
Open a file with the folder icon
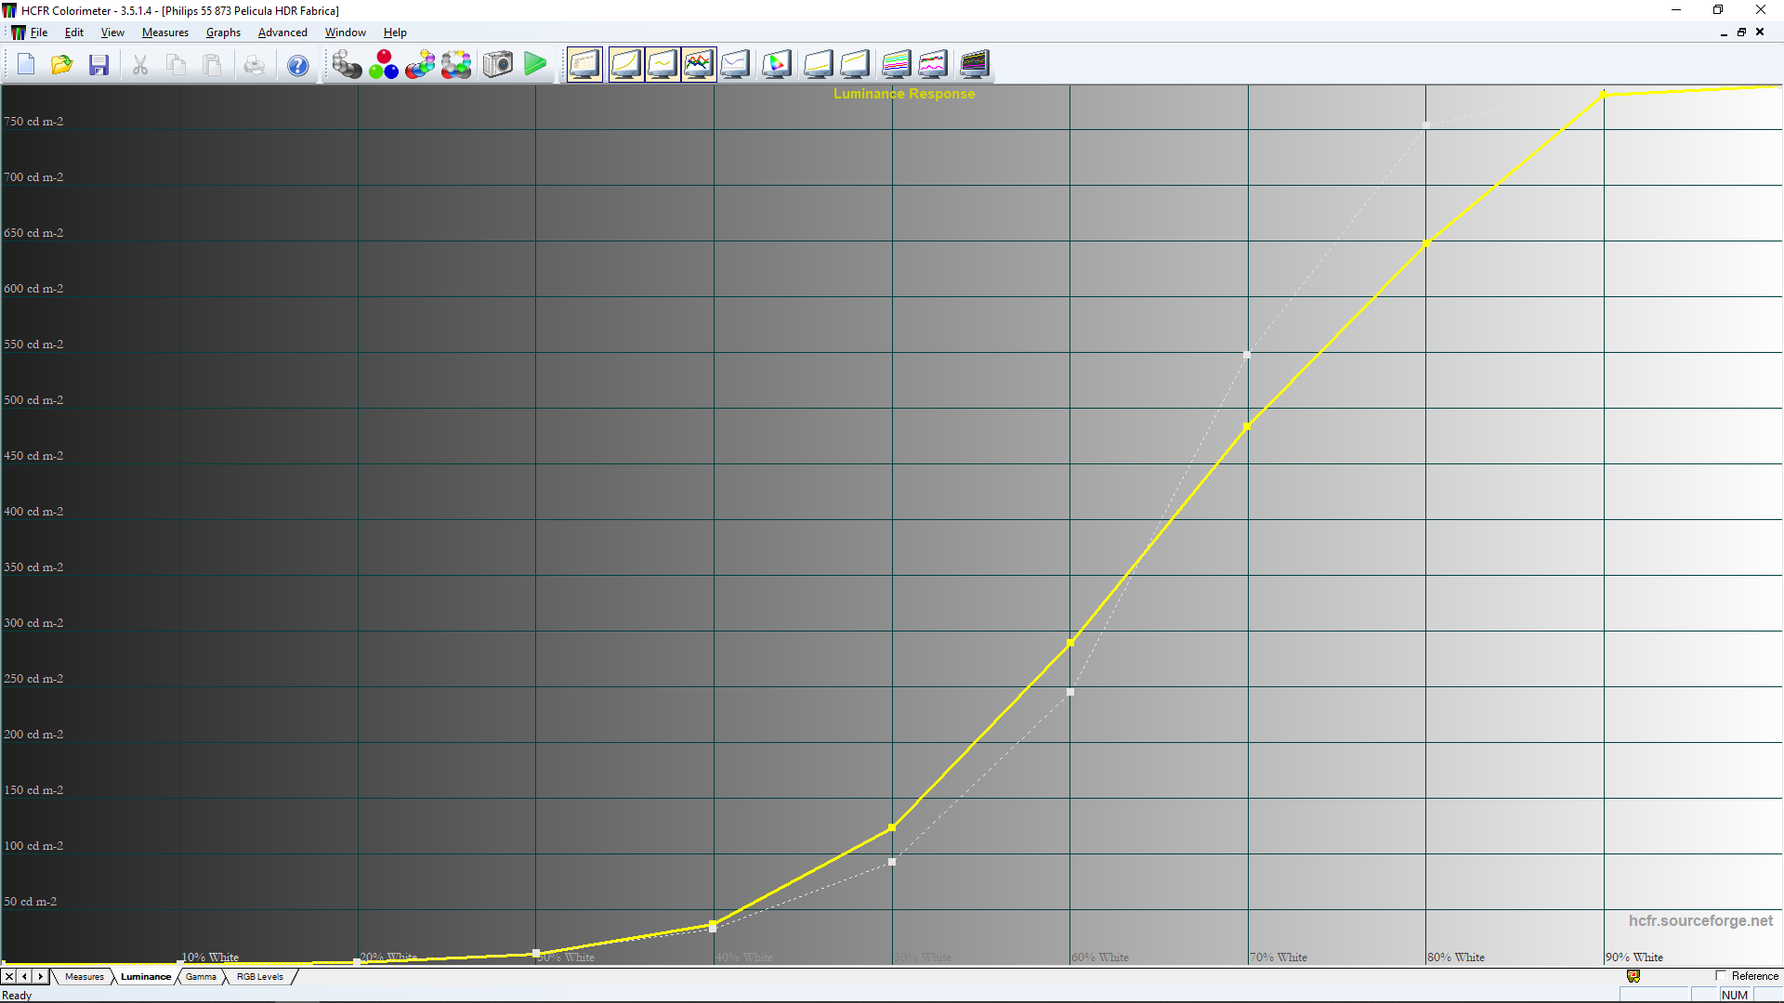click(62, 64)
